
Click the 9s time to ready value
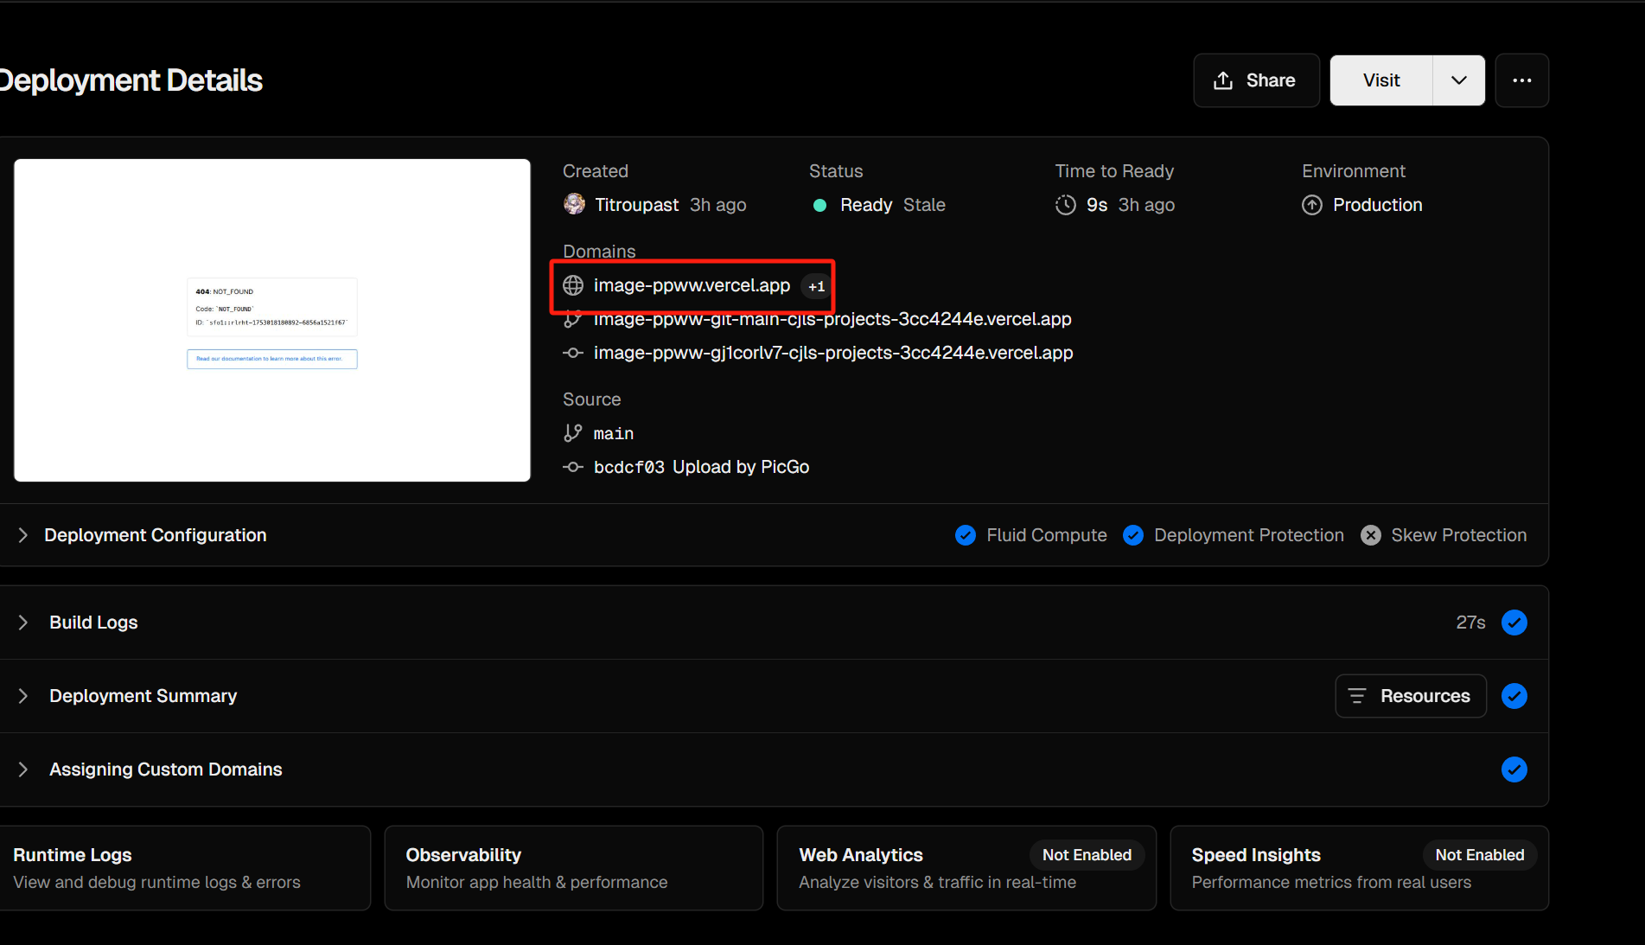(1097, 205)
